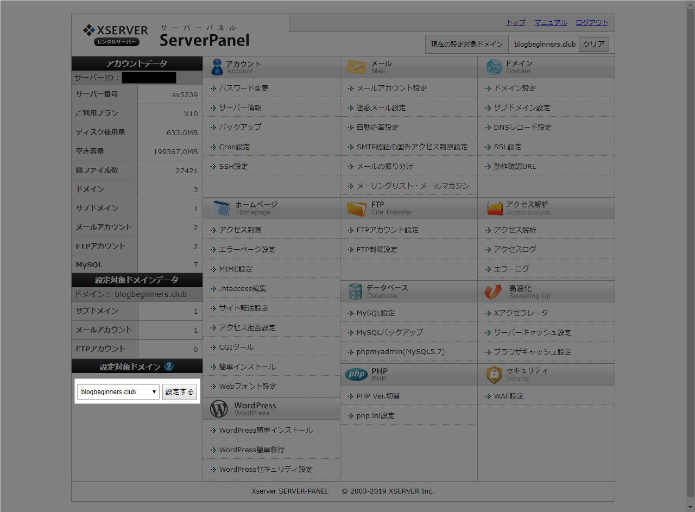This screenshot has height=512, width=695.
Task: Click the クリア button
Action: click(594, 45)
